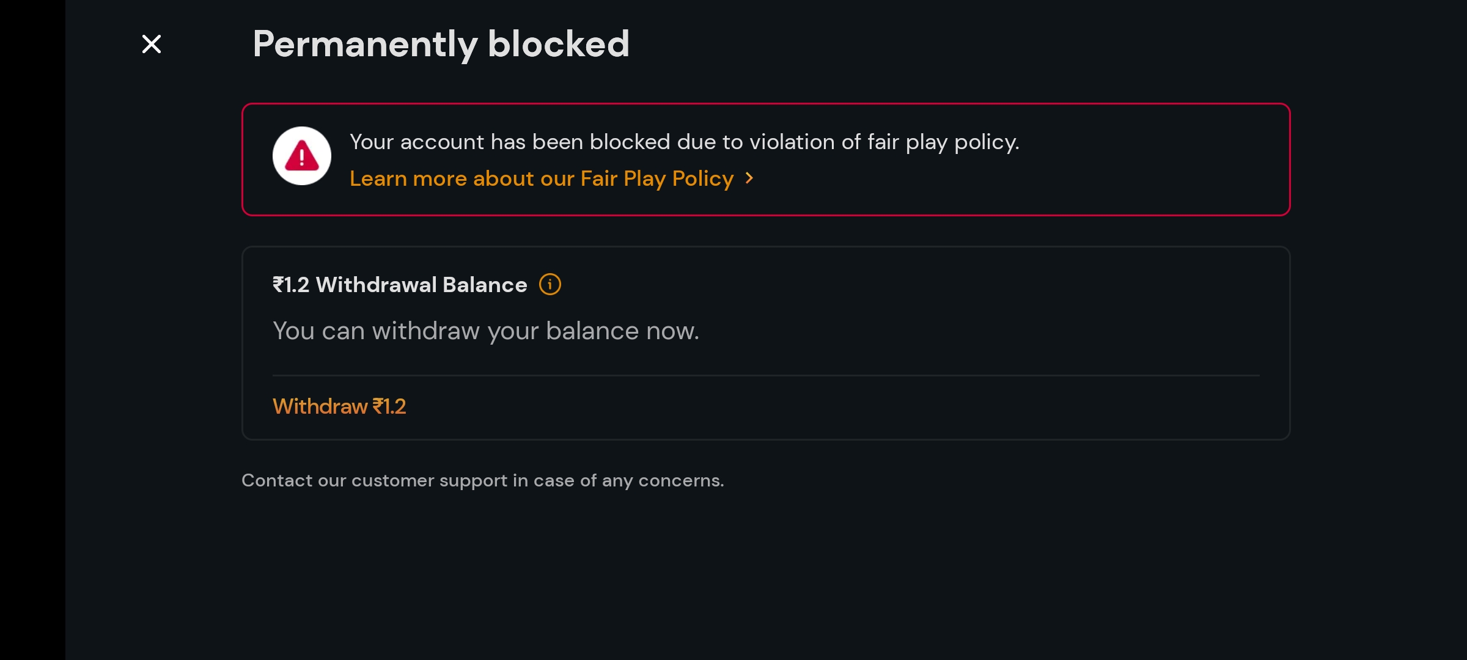
Task: Tap the ₹1.2 amount in the balance heading
Action: [291, 285]
